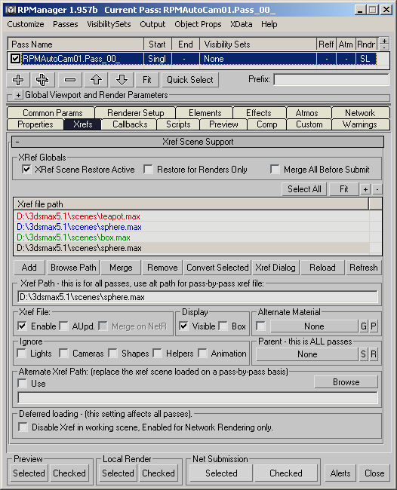Click the Browse Path button
This screenshot has width=397, height=490.
(x=73, y=268)
